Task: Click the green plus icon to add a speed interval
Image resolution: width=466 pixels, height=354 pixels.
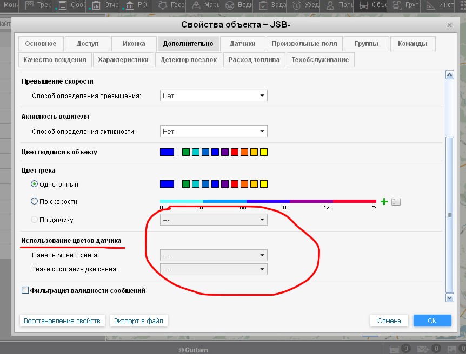Action: pos(384,202)
